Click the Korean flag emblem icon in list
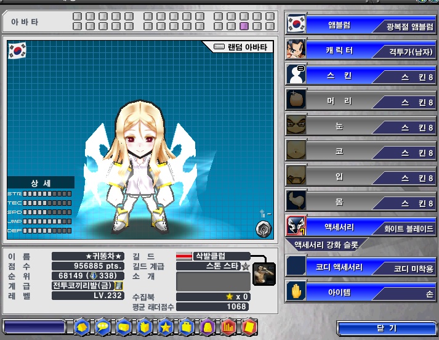The width and height of the screenshot is (439, 340). point(296,24)
